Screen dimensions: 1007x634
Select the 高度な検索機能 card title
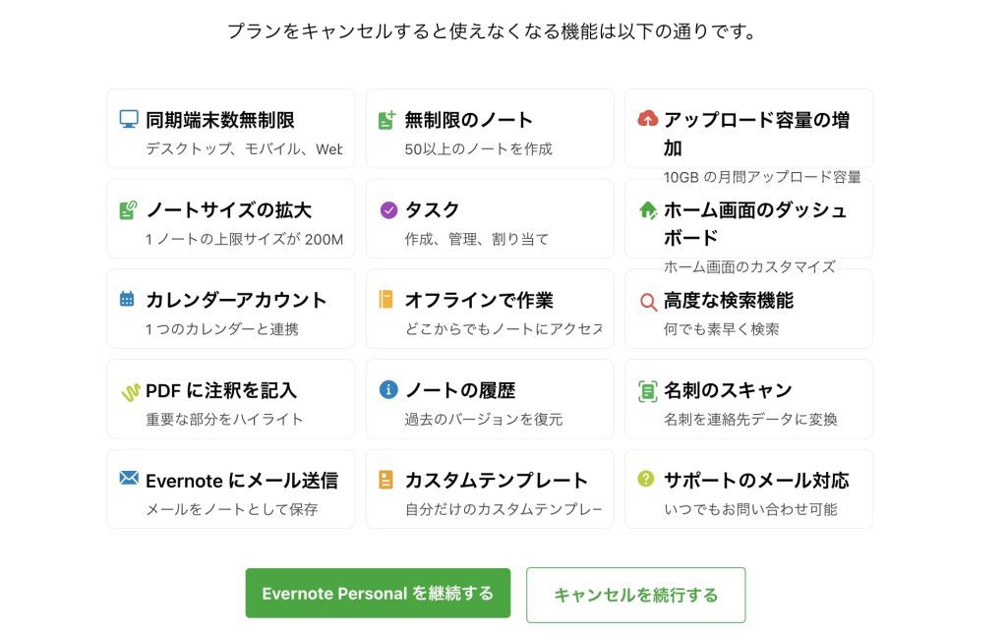[729, 301]
